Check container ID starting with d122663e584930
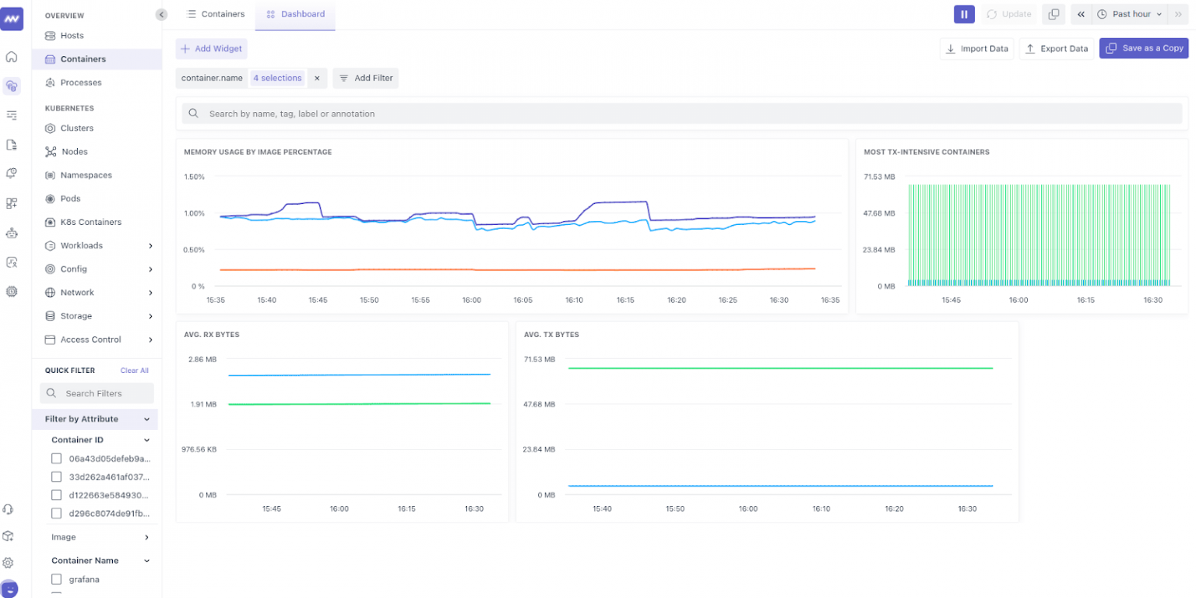This screenshot has width=1196, height=598. (x=56, y=494)
